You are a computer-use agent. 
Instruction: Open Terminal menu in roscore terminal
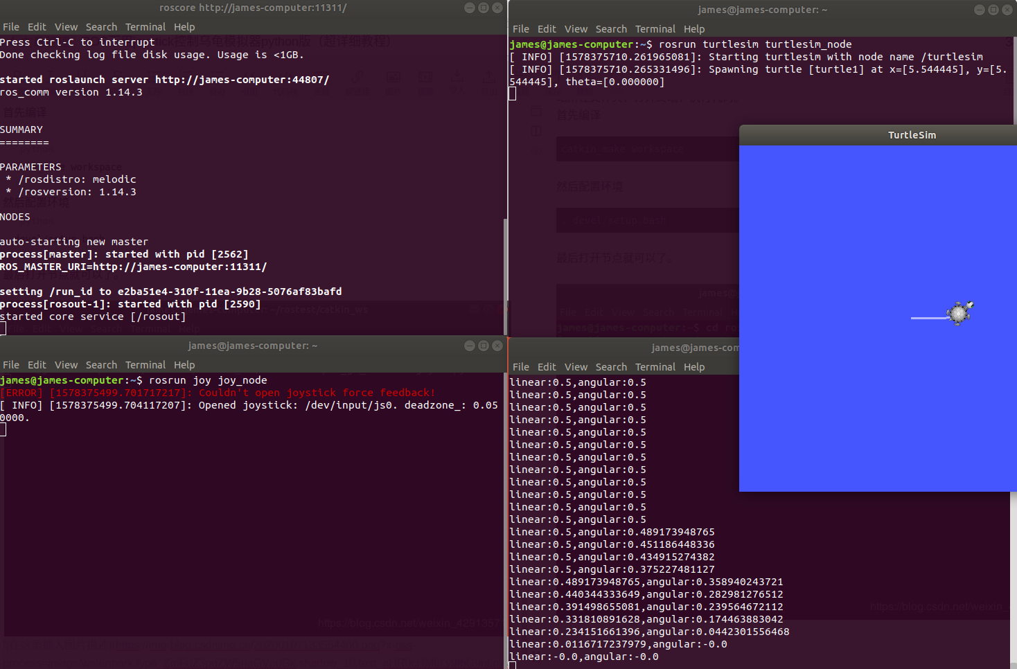pyautogui.click(x=145, y=27)
